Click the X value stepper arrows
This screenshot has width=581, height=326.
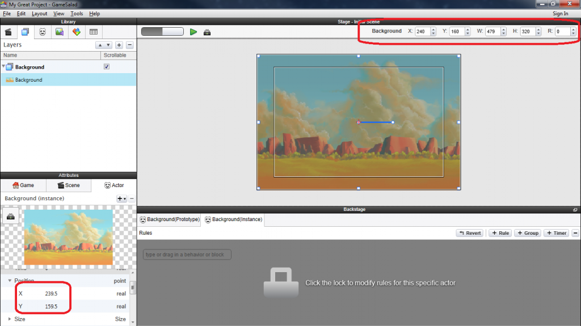tap(433, 32)
